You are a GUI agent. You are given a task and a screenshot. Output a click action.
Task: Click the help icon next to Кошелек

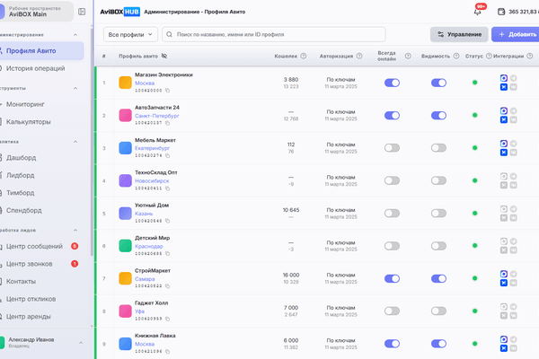point(304,56)
